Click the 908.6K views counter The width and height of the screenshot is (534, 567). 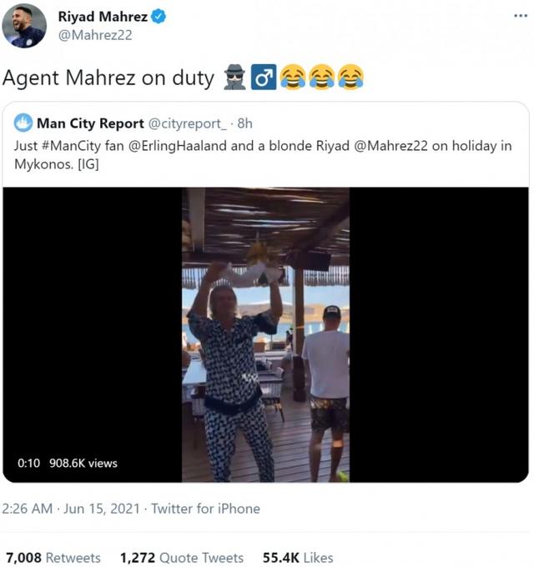(83, 464)
